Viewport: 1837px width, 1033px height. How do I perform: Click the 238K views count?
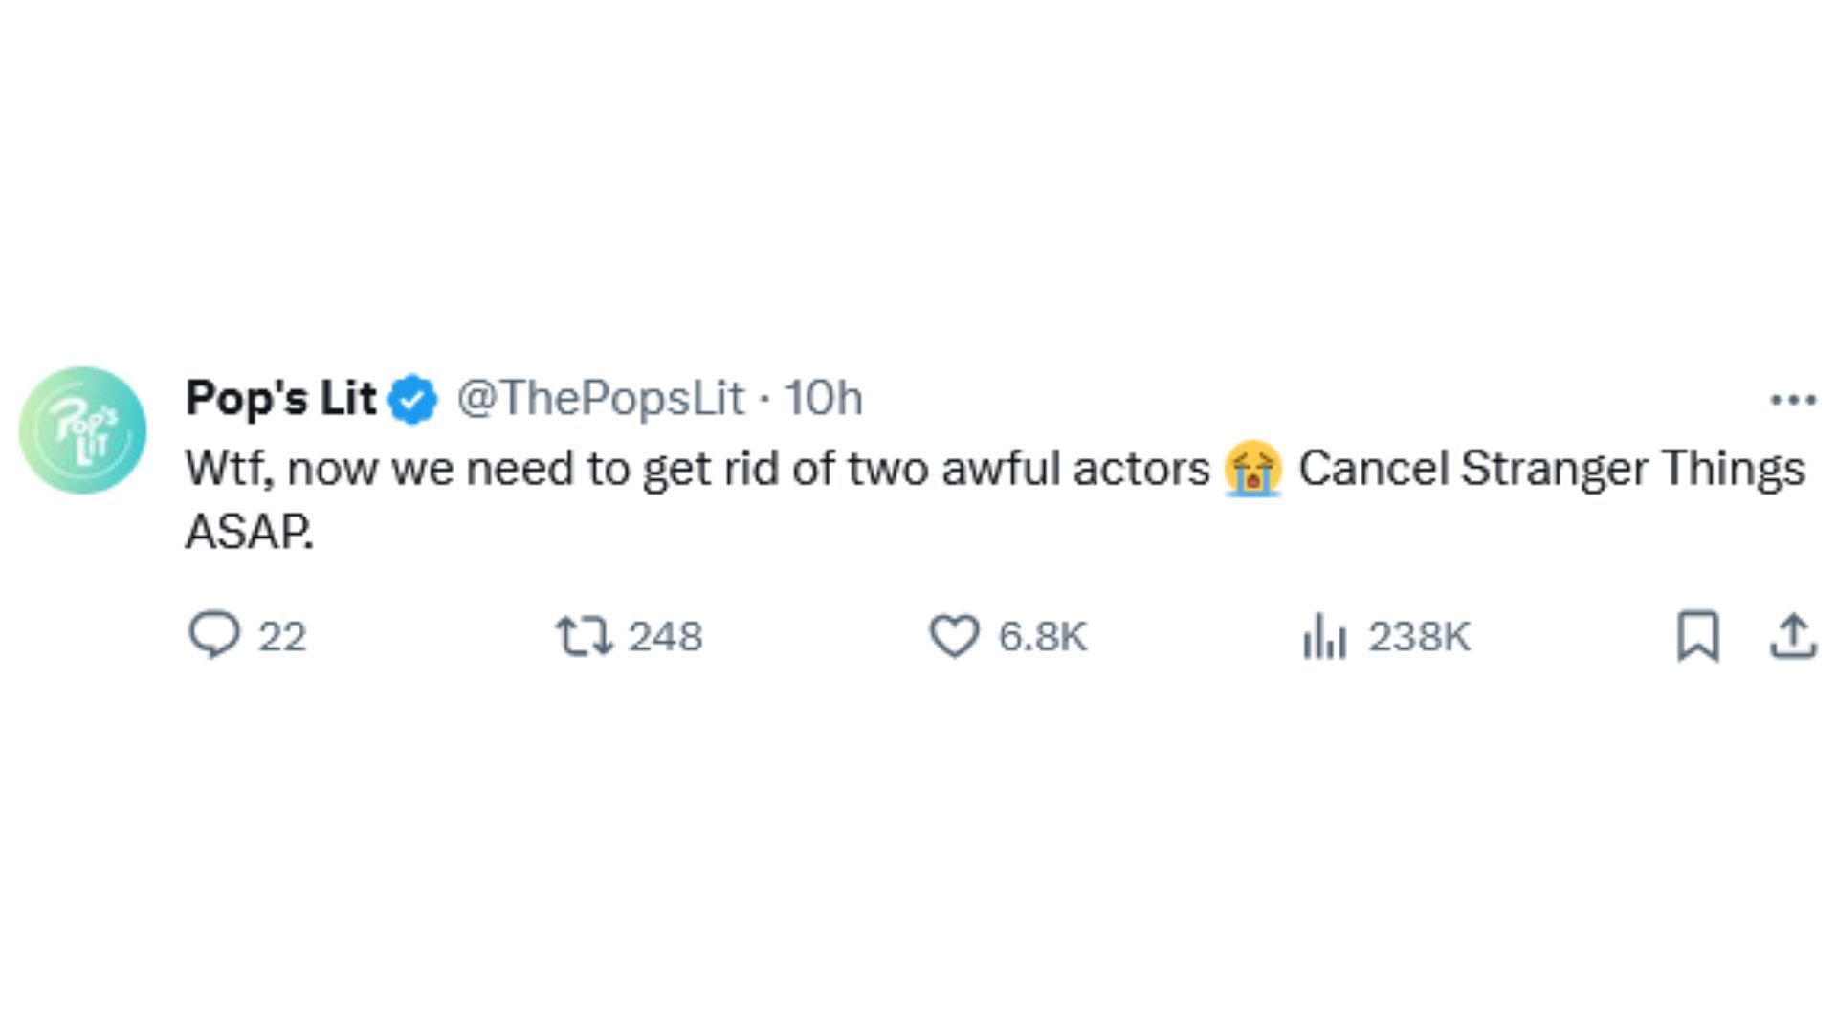1419,636
